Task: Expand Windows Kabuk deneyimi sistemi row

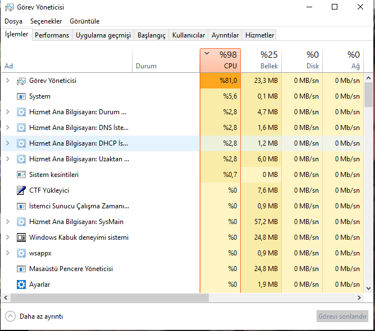Action: click(x=7, y=237)
